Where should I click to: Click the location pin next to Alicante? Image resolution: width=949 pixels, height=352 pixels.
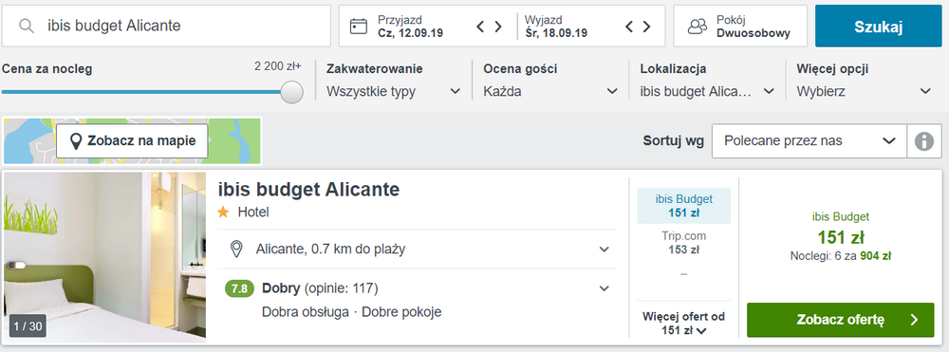236,249
